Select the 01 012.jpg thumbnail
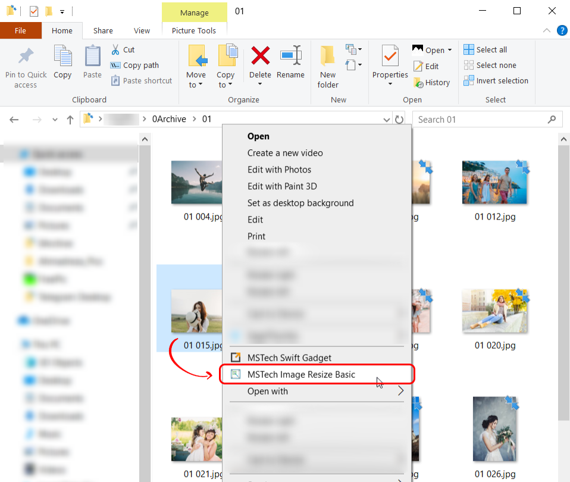The height and width of the screenshot is (482, 570). [494, 183]
